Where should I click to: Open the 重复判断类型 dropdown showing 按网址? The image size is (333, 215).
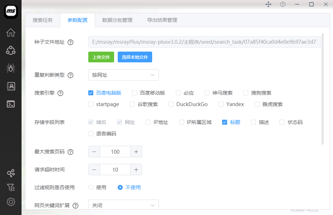(x=123, y=75)
